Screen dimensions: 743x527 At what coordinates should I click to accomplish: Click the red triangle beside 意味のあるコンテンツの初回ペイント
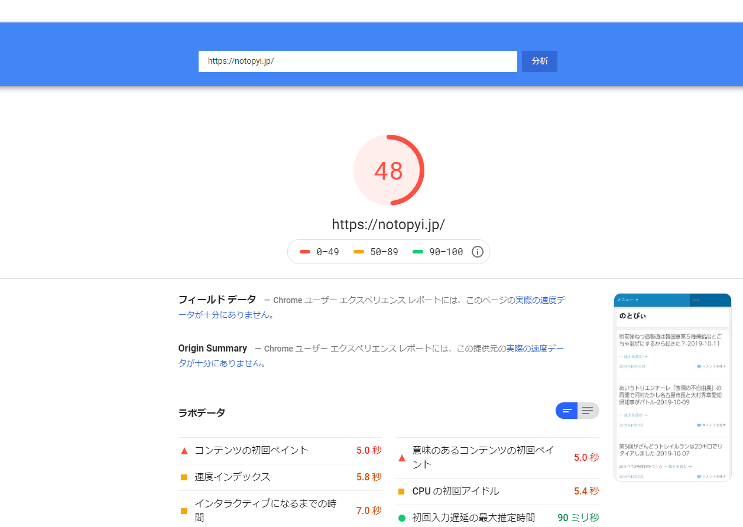[402, 458]
